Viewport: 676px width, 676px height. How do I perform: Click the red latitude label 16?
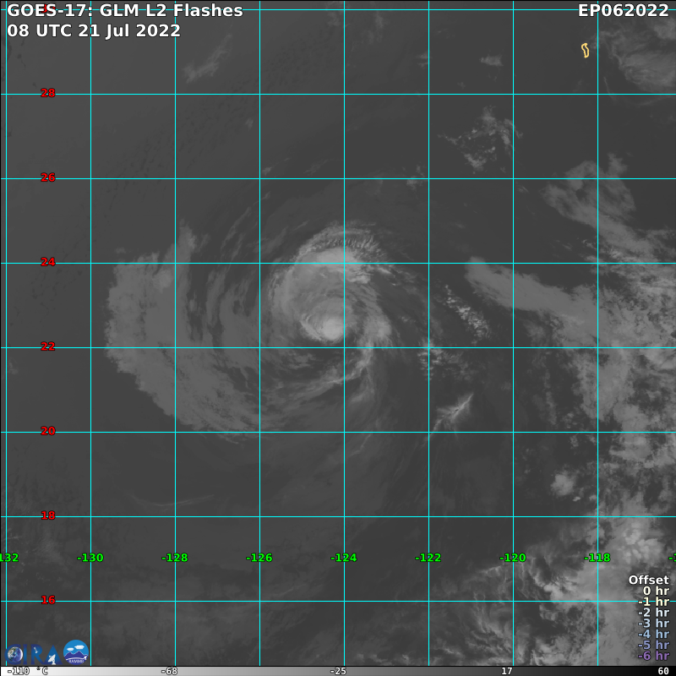pos(48,600)
